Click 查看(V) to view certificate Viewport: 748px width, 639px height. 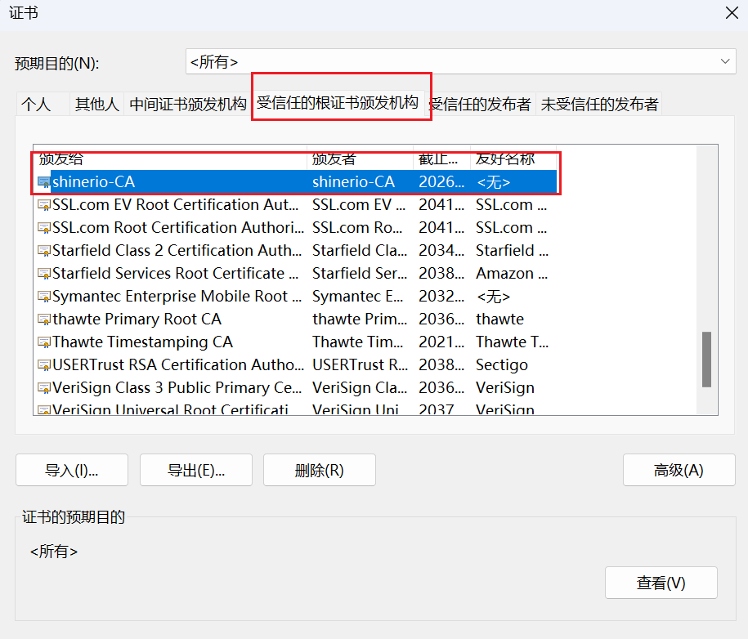tap(661, 583)
